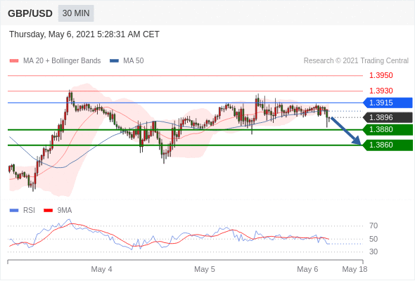Click the 1.3930 resistance level value
This screenshot has height=281, width=415.
point(381,91)
